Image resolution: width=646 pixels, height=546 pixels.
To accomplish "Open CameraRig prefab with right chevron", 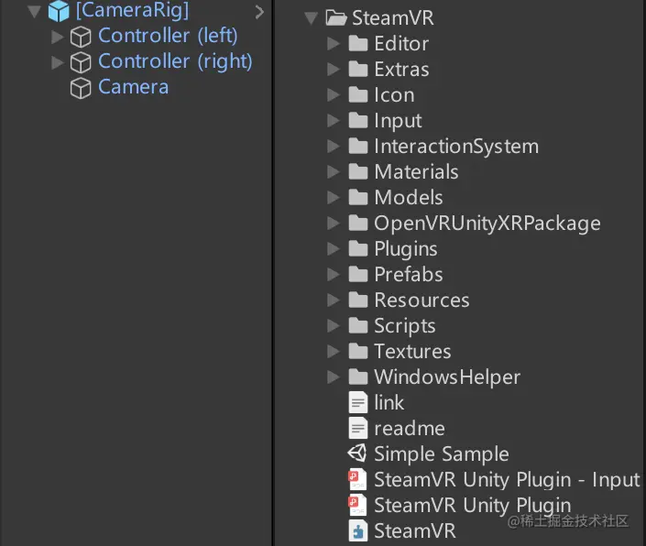I will click(x=259, y=12).
